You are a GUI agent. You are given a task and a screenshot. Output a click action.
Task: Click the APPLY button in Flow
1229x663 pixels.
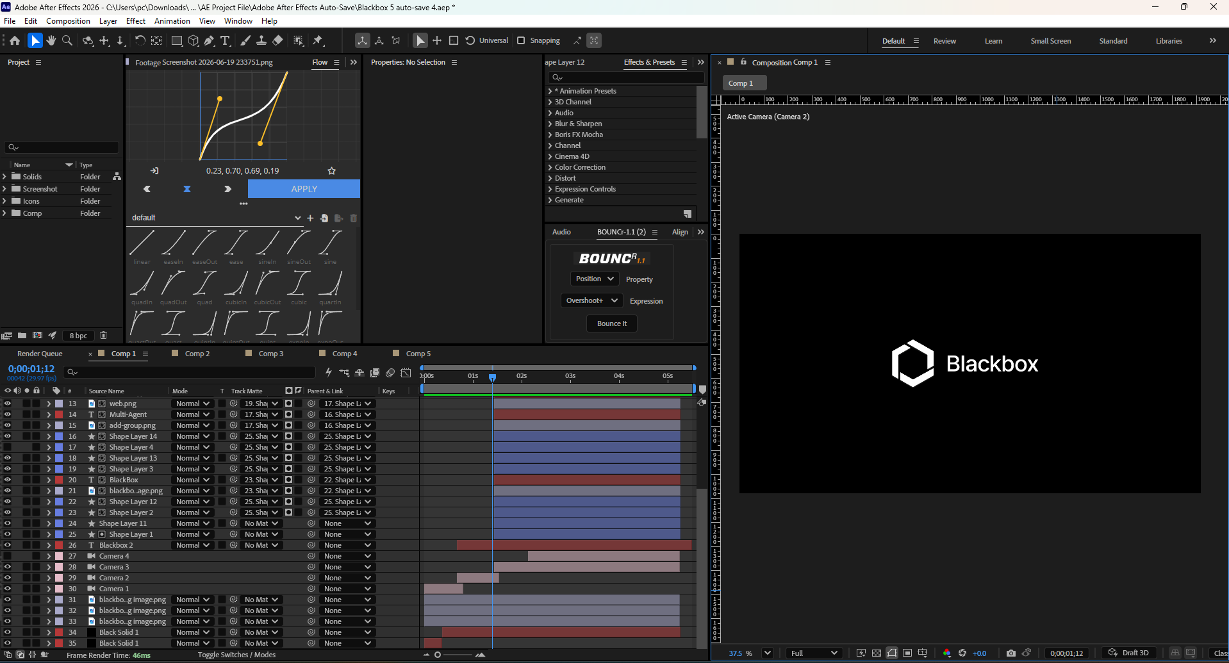coord(304,189)
